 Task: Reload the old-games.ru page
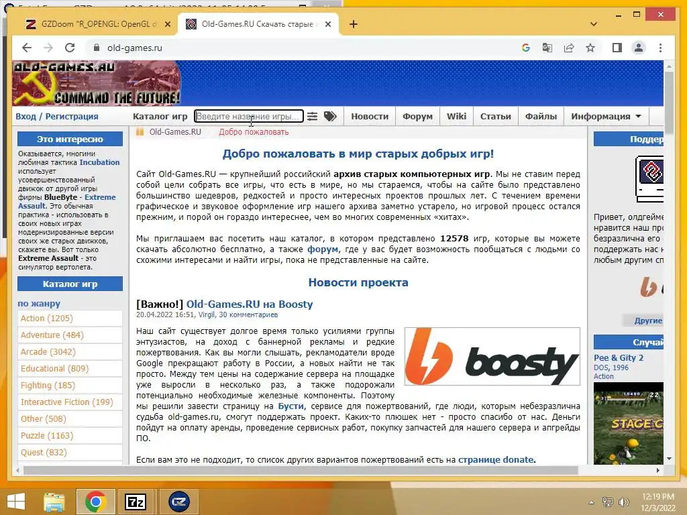click(x=70, y=48)
